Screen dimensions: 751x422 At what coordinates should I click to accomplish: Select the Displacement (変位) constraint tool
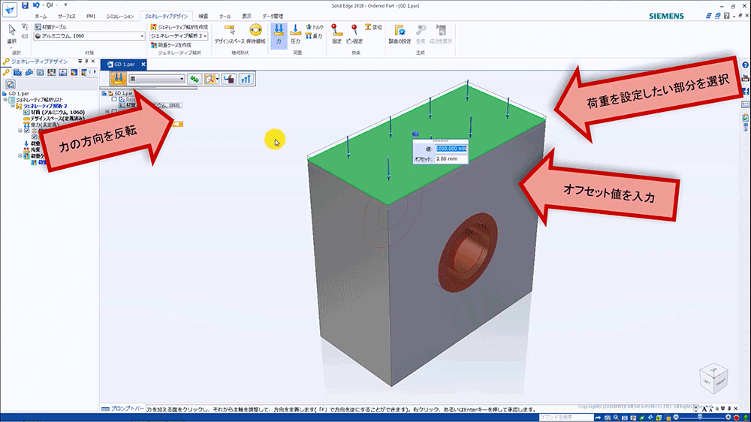373,27
